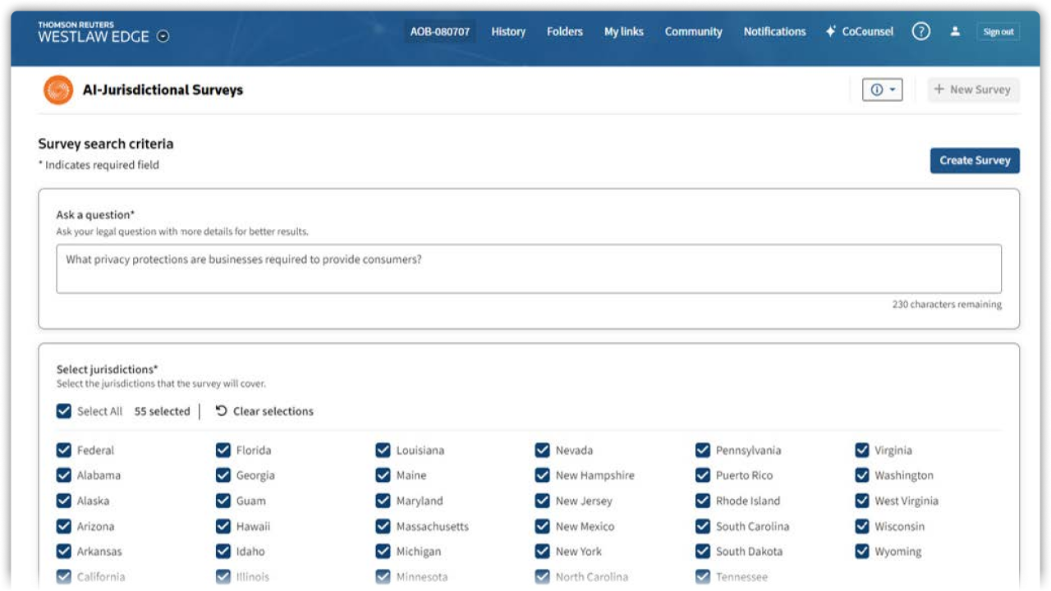Start a New Survey
The image size is (1051, 591).
[x=973, y=89]
